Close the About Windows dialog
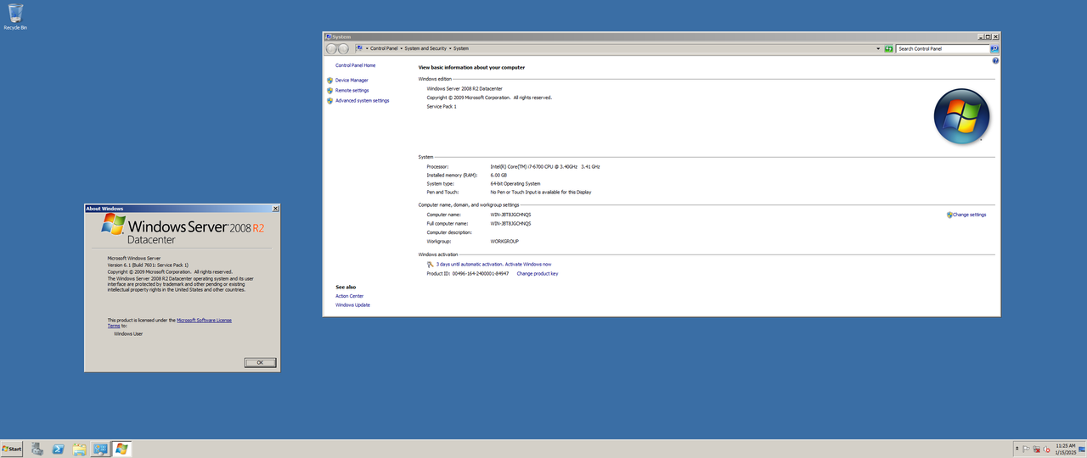This screenshot has height=458, width=1087. click(274, 208)
